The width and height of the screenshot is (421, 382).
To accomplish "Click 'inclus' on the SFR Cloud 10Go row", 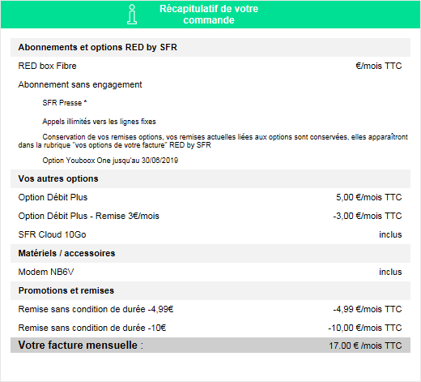I will point(390,234).
